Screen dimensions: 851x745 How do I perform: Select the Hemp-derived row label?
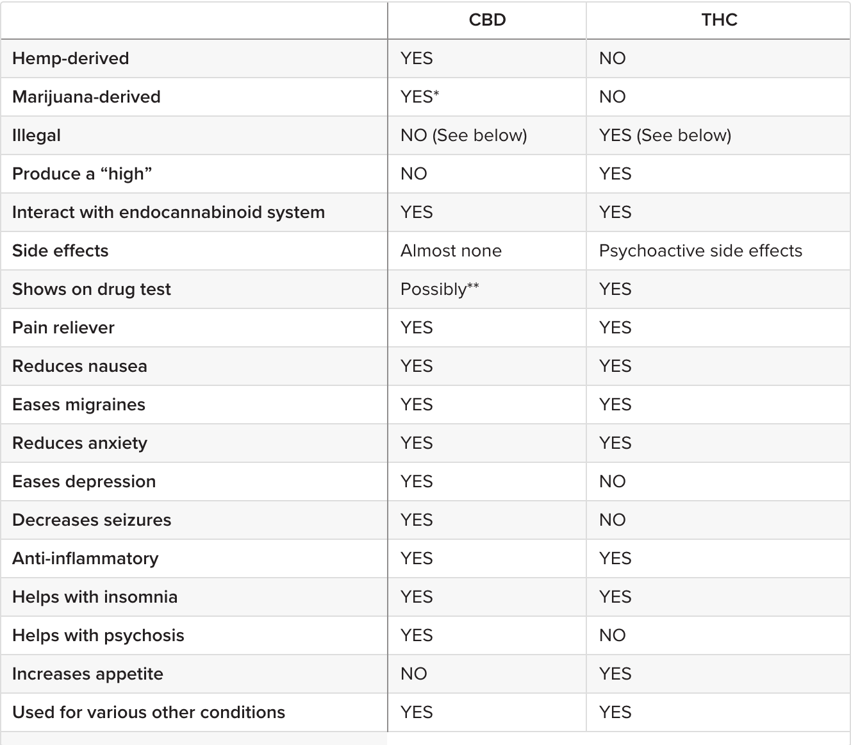[70, 58]
